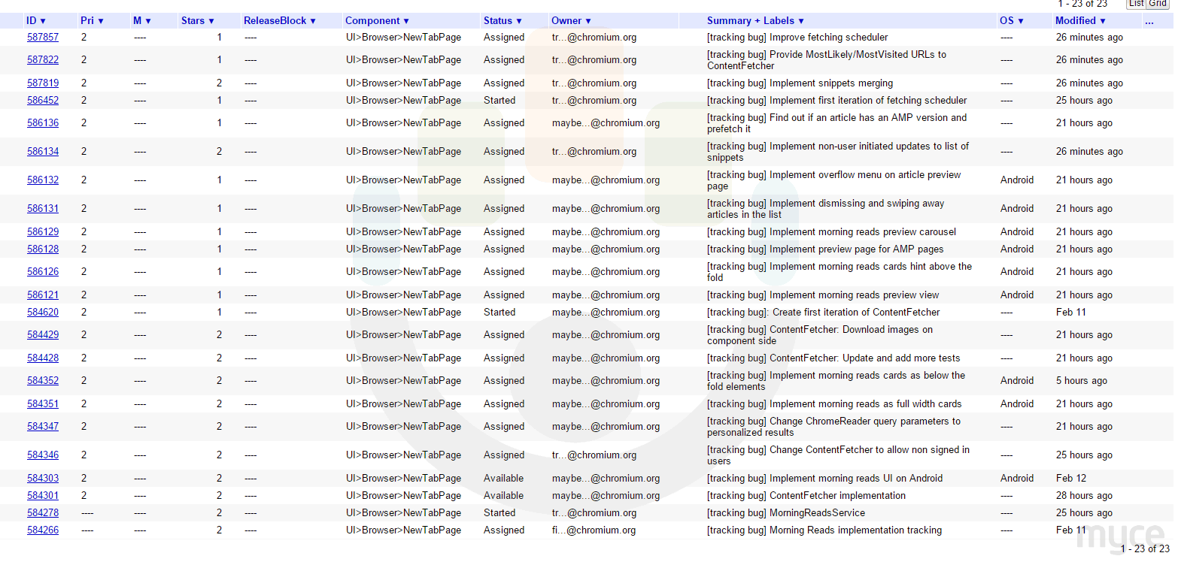1178x562 pixels.
Task: Open the Status column dropdown
Action: pos(503,21)
